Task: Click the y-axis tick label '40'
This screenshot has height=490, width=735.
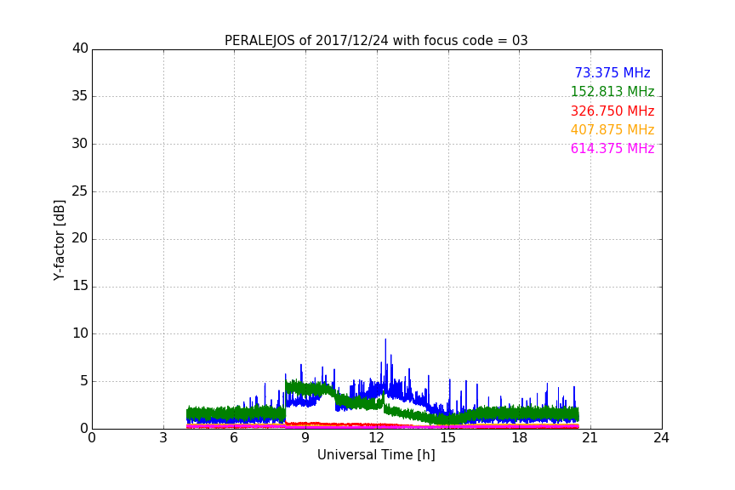Action: [x=80, y=48]
